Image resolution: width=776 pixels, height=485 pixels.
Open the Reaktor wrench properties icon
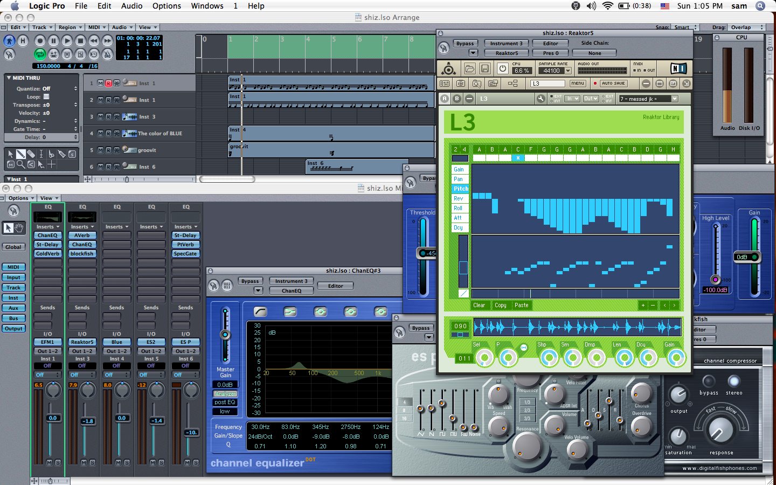541,99
